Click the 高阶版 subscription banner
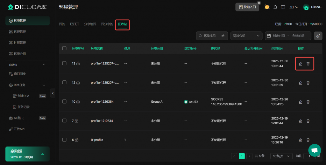The width and height of the screenshot is (326, 165). tap(27, 154)
